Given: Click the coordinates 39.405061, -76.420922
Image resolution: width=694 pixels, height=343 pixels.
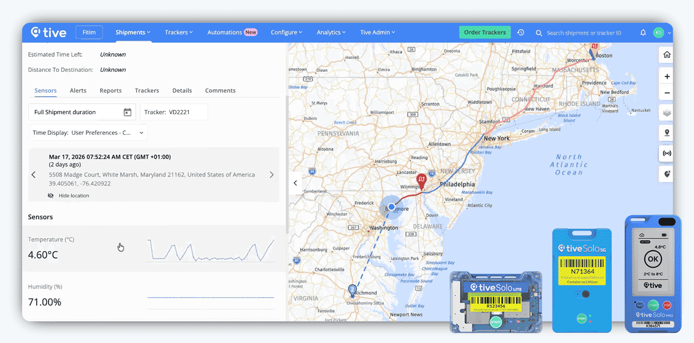Looking at the screenshot, I should [79, 184].
